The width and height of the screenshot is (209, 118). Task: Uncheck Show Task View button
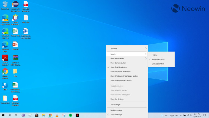tap(127, 67)
